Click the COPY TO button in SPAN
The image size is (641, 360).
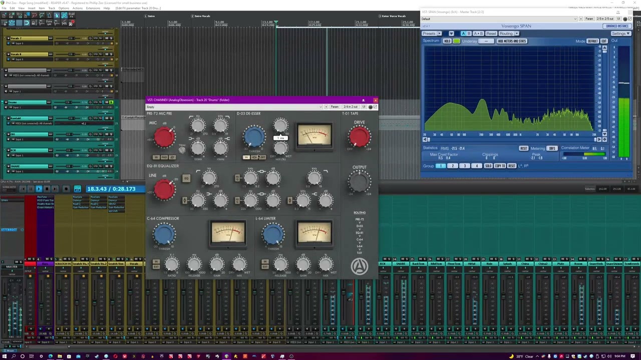[500, 166]
